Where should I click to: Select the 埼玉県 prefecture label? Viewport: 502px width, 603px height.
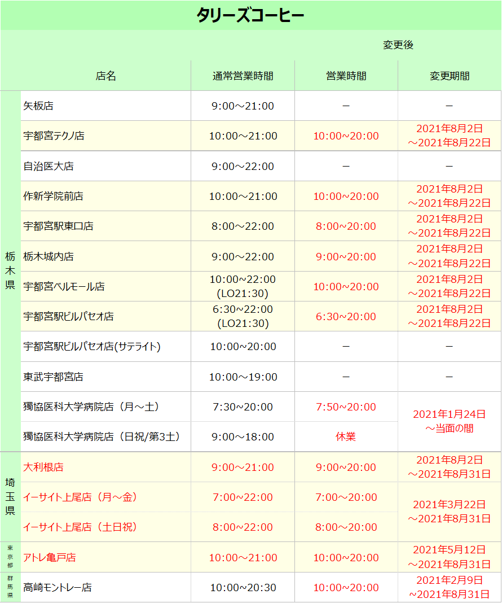[10, 496]
